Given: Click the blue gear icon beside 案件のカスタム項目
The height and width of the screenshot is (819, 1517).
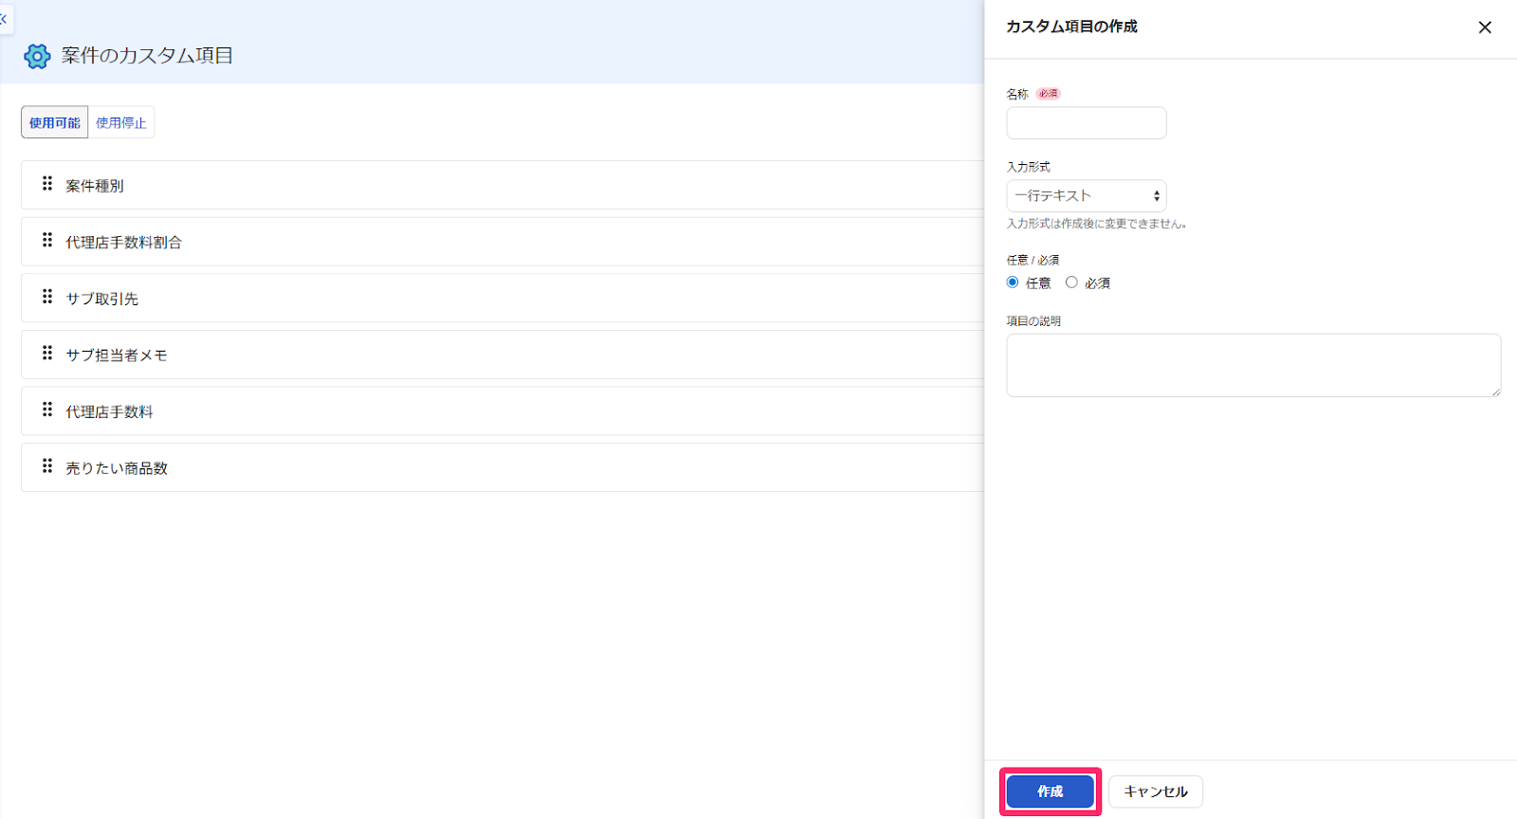Looking at the screenshot, I should (37, 56).
